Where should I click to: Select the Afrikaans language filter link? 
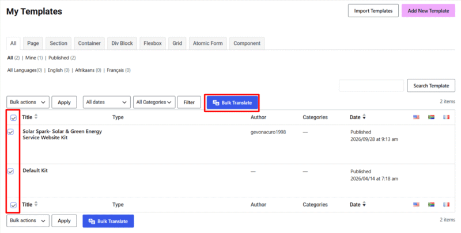pos(88,70)
